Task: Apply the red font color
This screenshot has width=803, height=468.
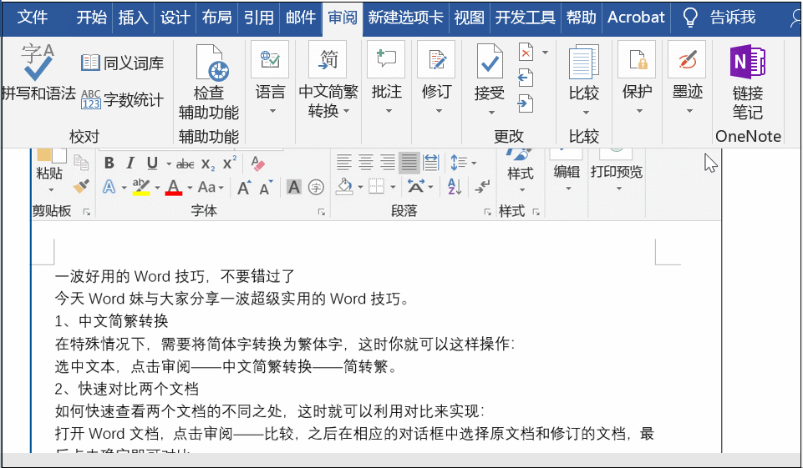Action: [x=174, y=188]
